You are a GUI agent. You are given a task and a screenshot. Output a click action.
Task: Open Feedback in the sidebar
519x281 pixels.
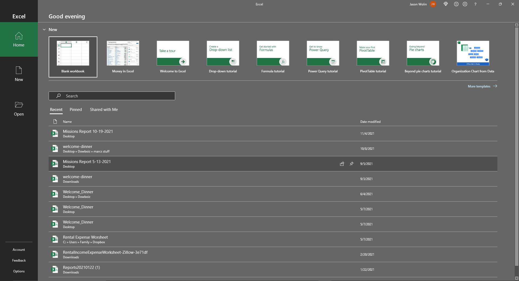19,260
